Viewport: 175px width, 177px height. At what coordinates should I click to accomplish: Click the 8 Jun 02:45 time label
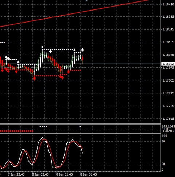(x=40, y=174)
